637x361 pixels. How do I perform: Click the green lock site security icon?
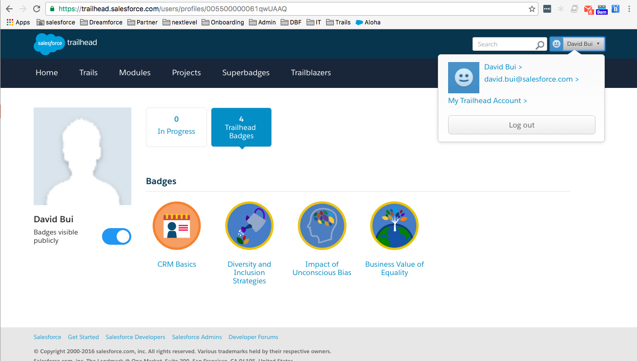[52, 9]
